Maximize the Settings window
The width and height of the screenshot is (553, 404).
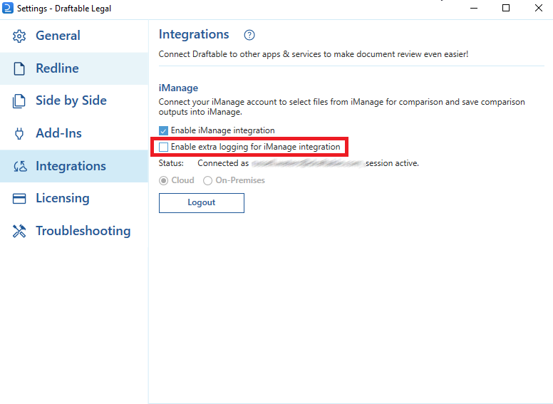pos(506,8)
